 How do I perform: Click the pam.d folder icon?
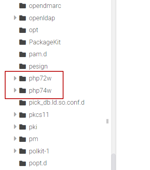[23, 54]
